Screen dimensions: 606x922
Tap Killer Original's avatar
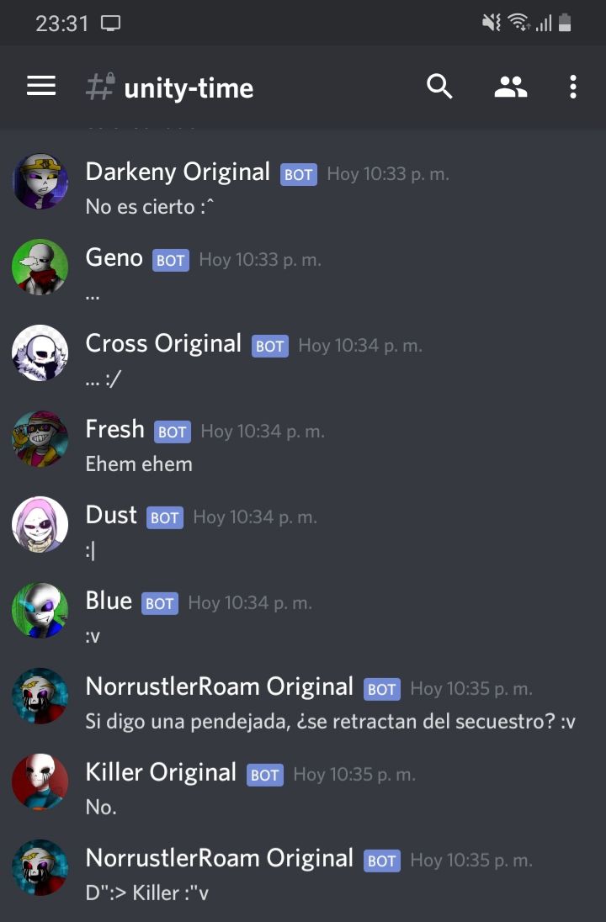coord(40,782)
